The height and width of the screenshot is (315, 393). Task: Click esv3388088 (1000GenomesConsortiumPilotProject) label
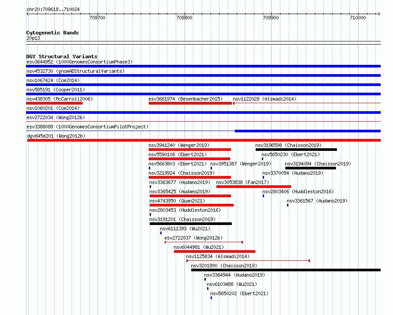click(87, 127)
